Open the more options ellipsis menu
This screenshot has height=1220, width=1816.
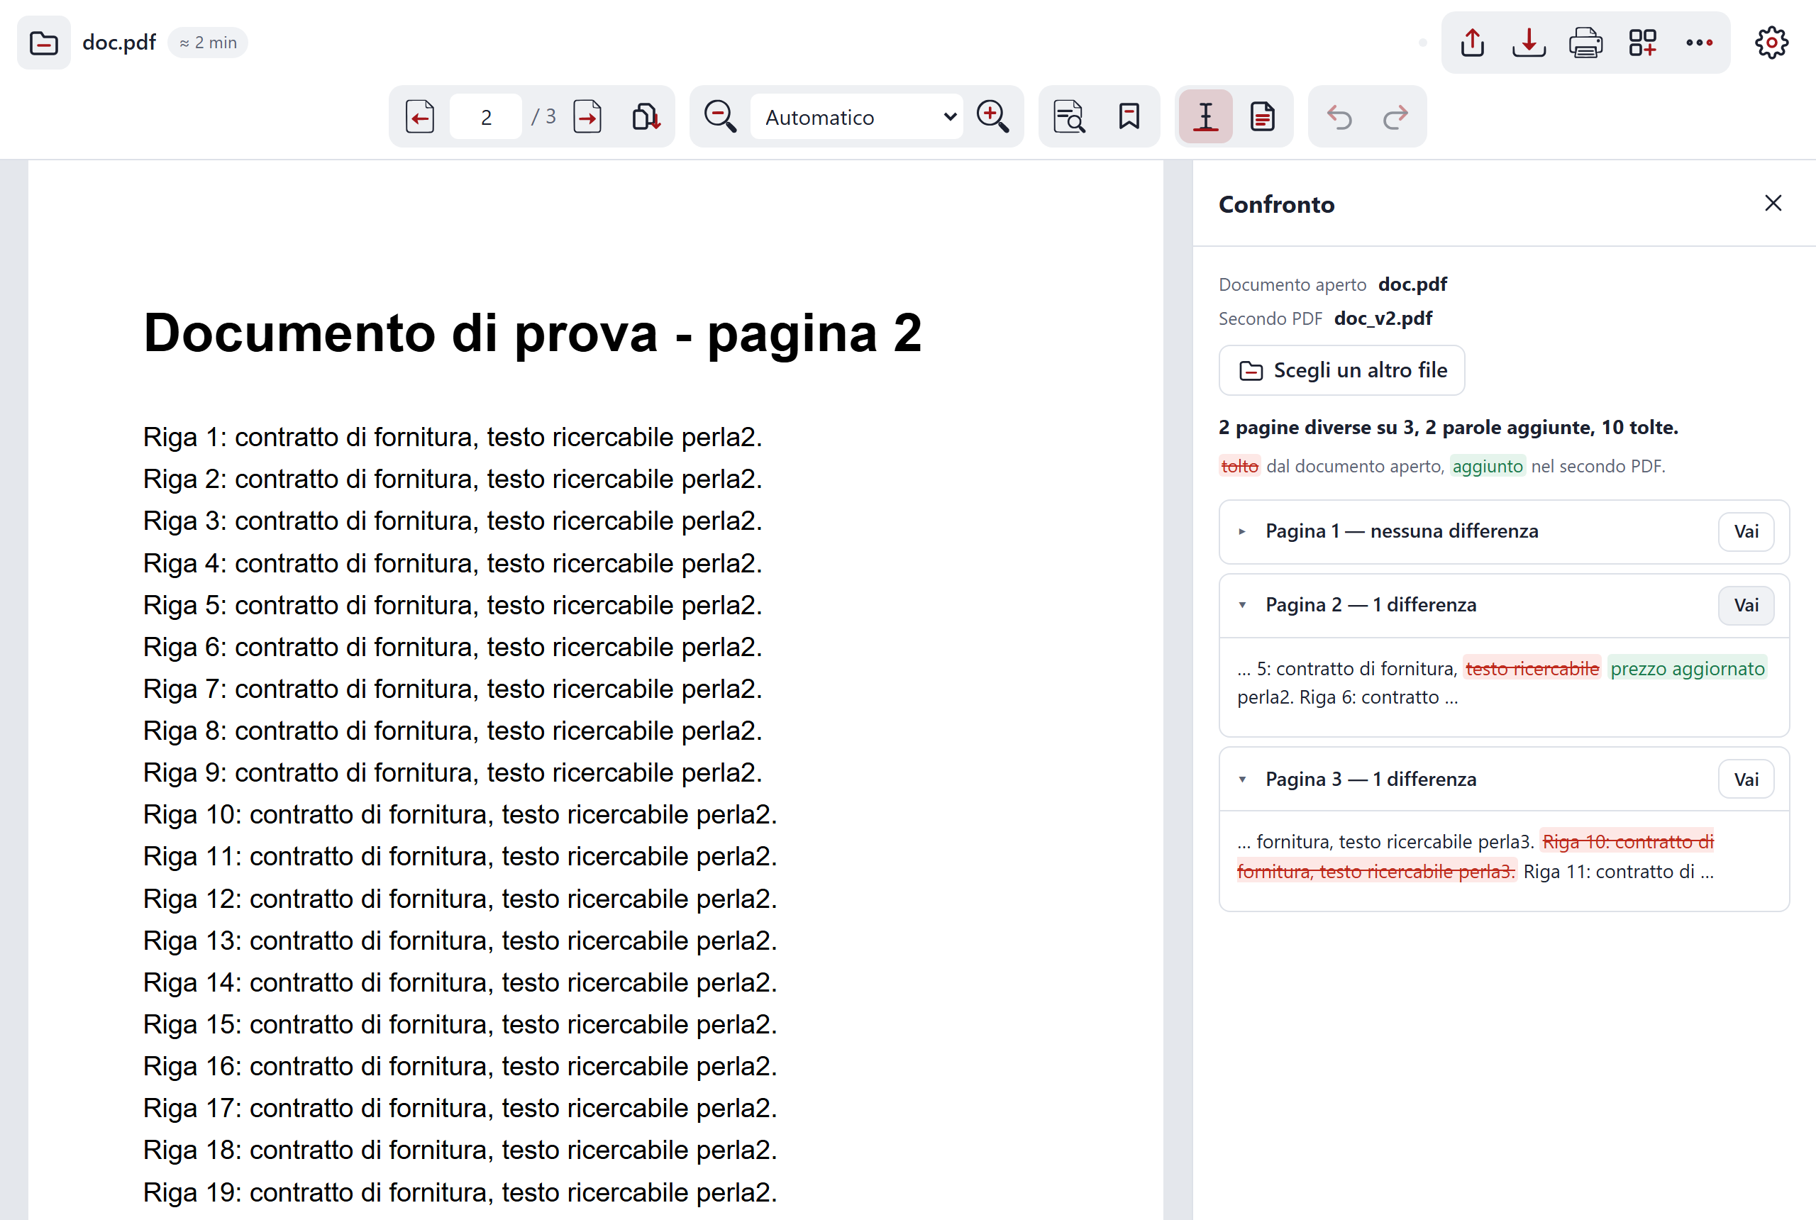tap(1699, 43)
